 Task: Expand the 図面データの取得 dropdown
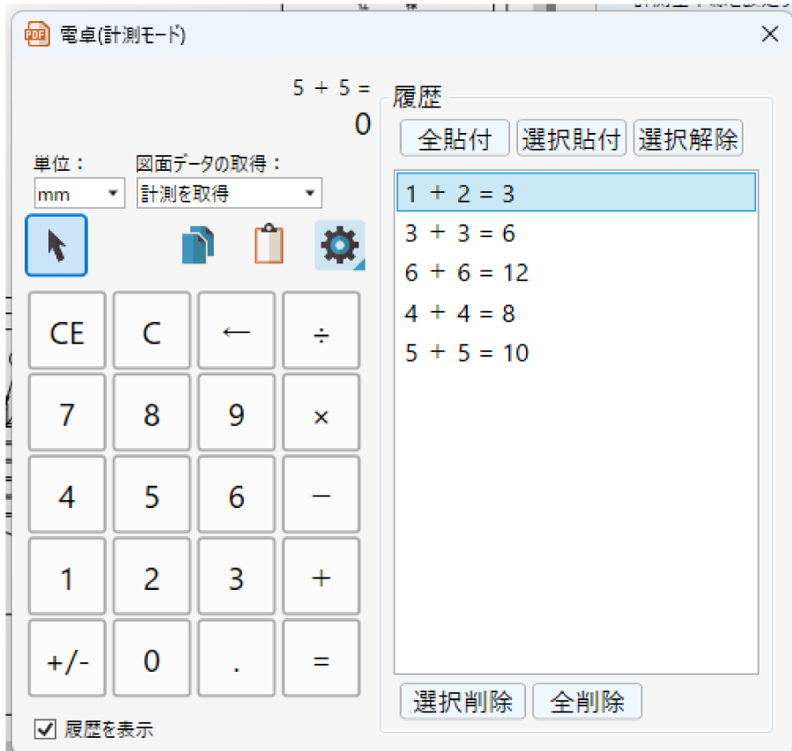(229, 193)
